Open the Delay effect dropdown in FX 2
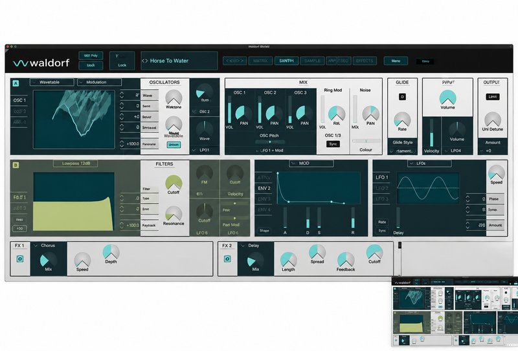The width and height of the screenshot is (518, 351). [x=251, y=246]
